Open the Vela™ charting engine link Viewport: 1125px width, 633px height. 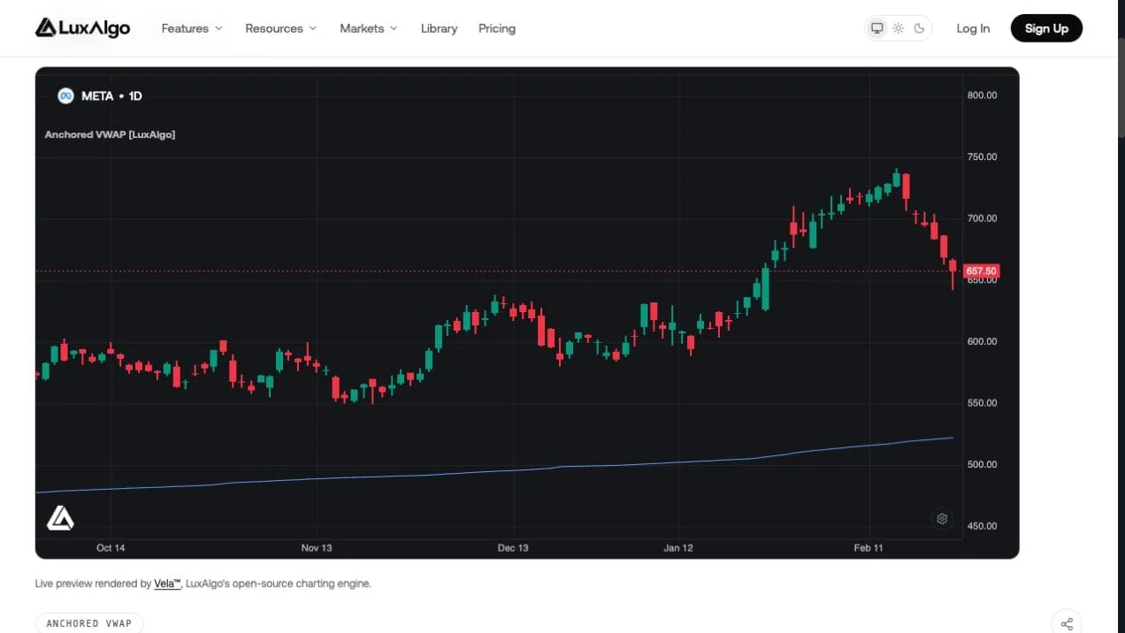[x=167, y=583]
